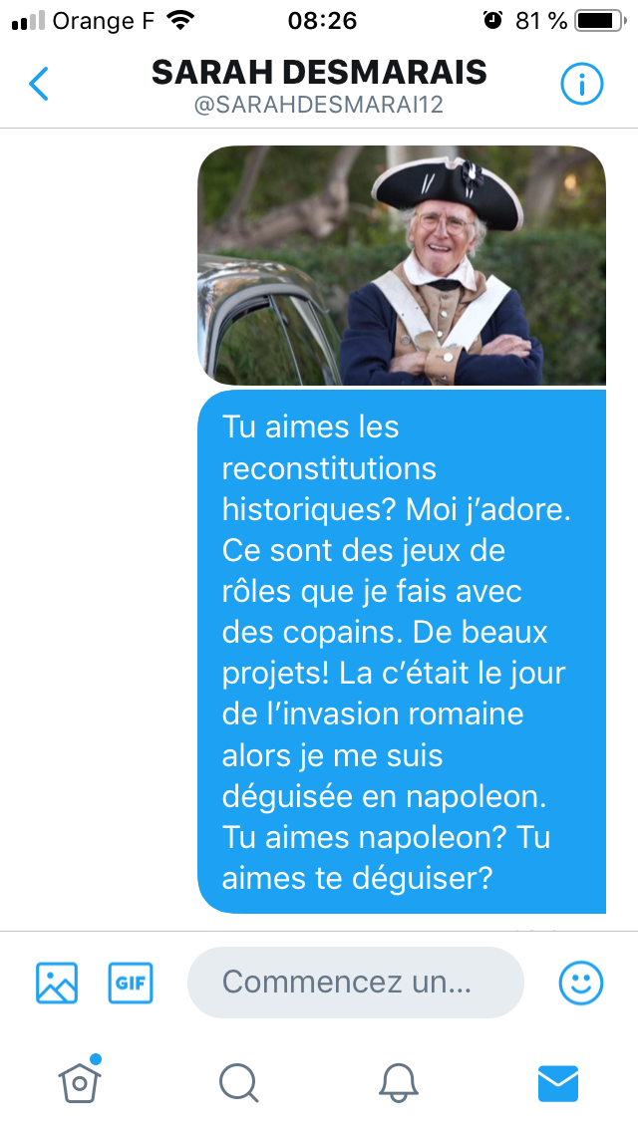
Task: Tap the cellular signal bars
Action: [x=28, y=20]
